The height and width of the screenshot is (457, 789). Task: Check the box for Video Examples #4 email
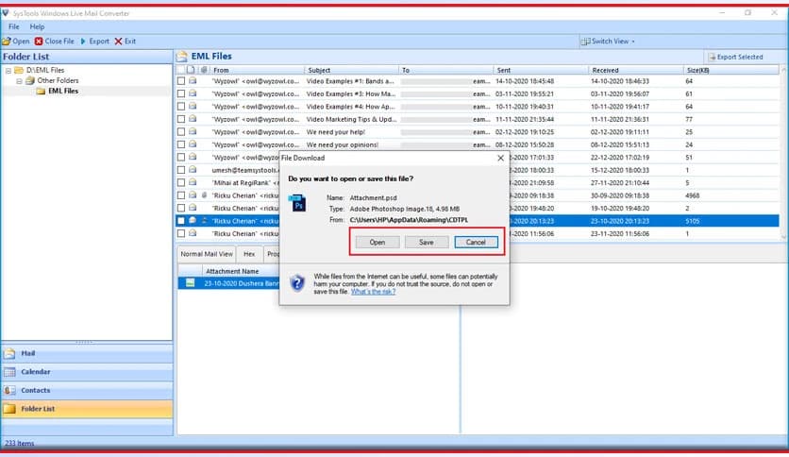coord(181,107)
